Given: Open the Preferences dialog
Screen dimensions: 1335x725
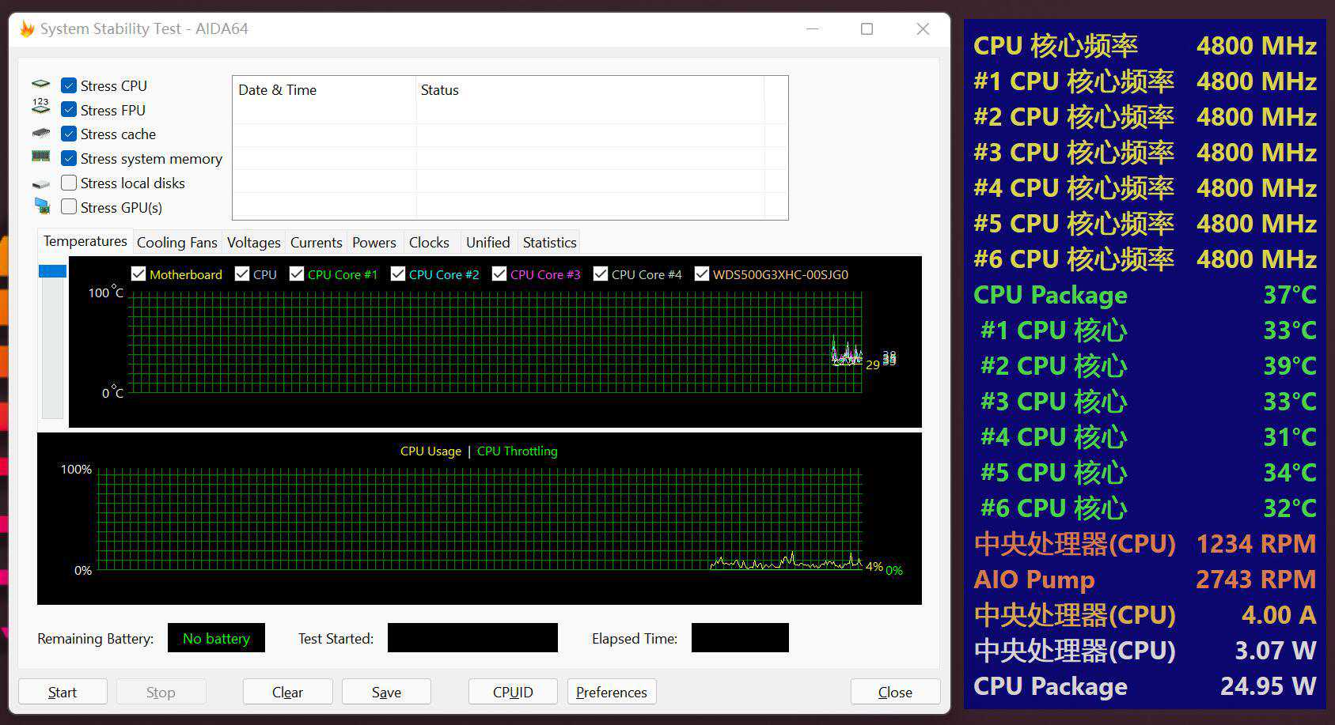Looking at the screenshot, I should pyautogui.click(x=611, y=692).
